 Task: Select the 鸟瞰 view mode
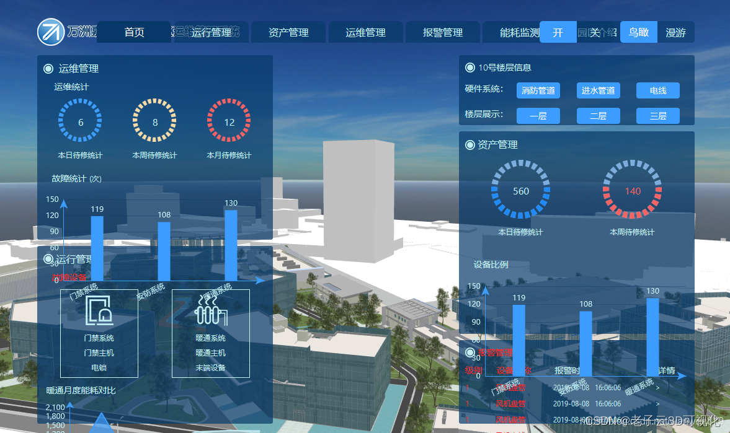tap(639, 32)
